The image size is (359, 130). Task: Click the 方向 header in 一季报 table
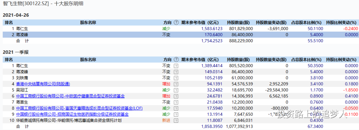(167, 60)
